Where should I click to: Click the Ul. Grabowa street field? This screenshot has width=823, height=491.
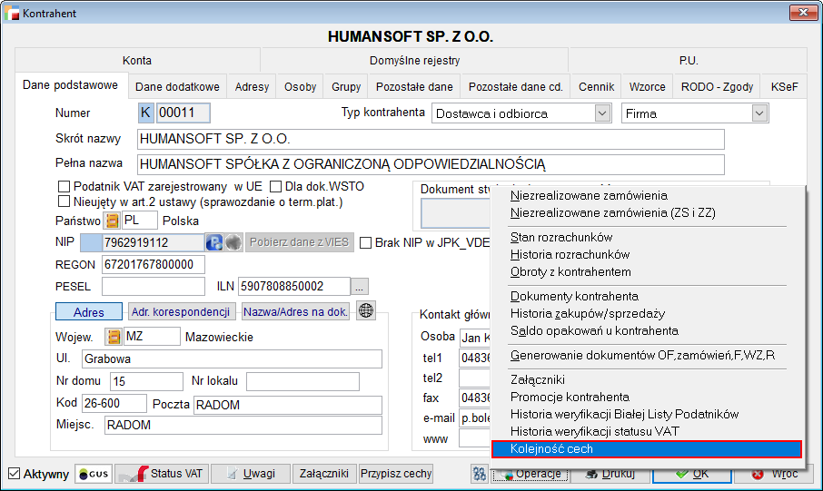[232, 358]
